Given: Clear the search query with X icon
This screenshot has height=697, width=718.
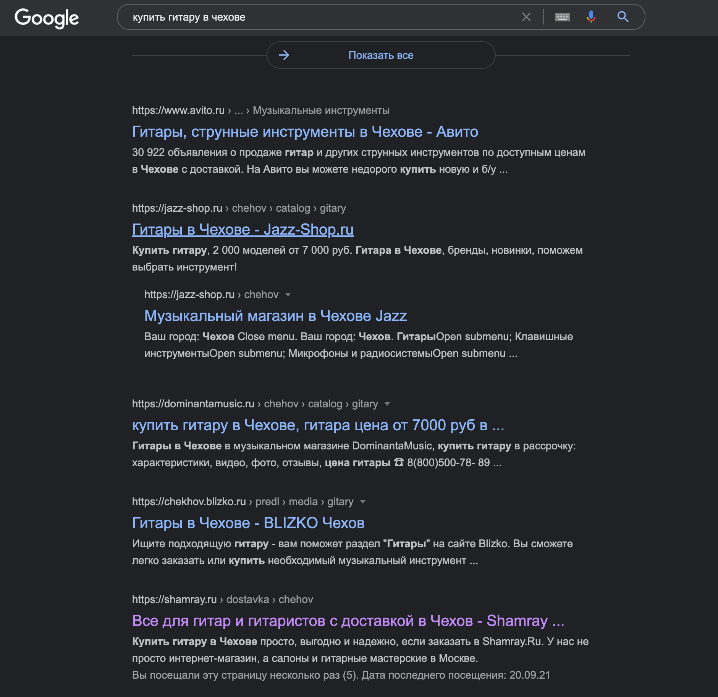Looking at the screenshot, I should click(x=526, y=17).
